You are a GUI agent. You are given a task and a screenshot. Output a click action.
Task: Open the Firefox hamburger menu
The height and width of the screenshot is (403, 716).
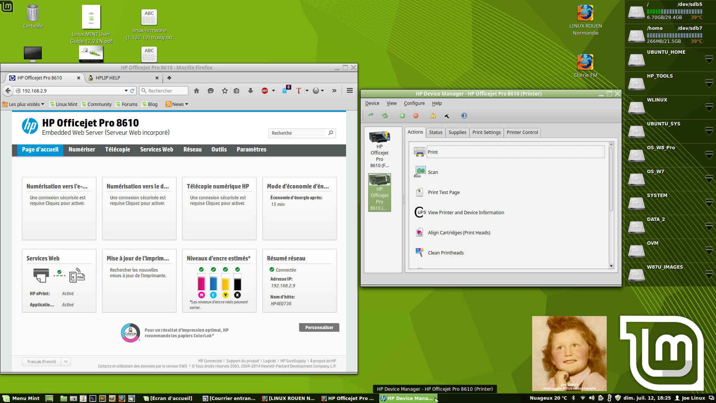(350, 91)
